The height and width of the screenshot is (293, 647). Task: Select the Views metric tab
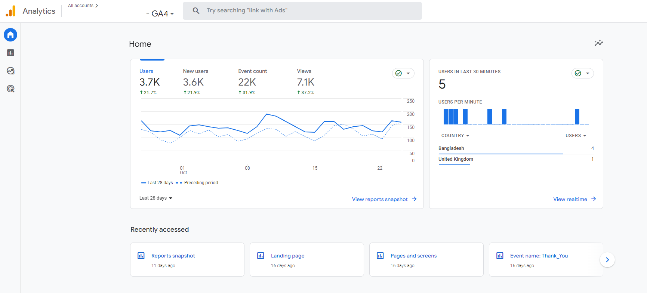pyautogui.click(x=305, y=81)
